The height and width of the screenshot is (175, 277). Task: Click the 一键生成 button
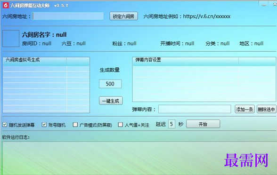point(111,101)
